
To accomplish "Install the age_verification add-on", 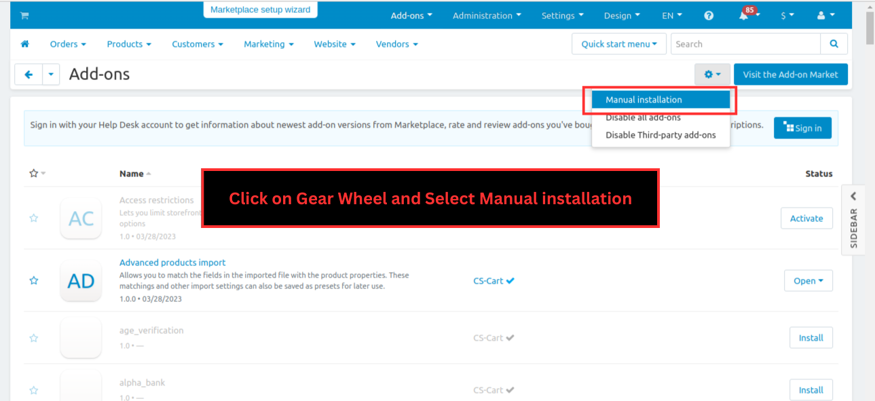I will tap(811, 338).
